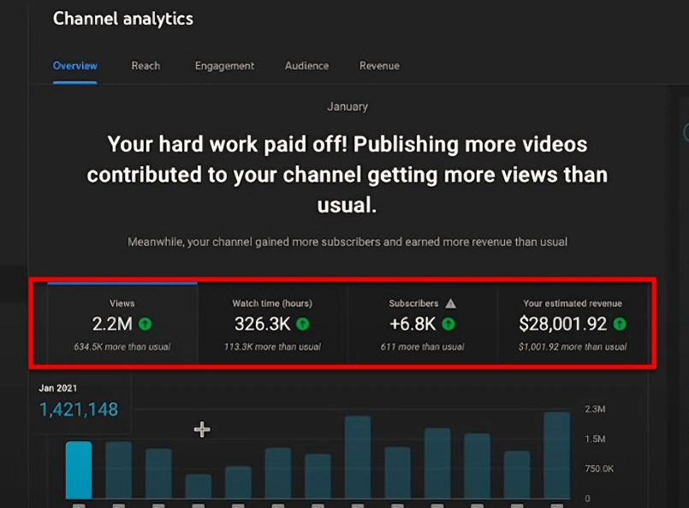Click the last bar in the chart
689x508 pixels.
coord(556,456)
